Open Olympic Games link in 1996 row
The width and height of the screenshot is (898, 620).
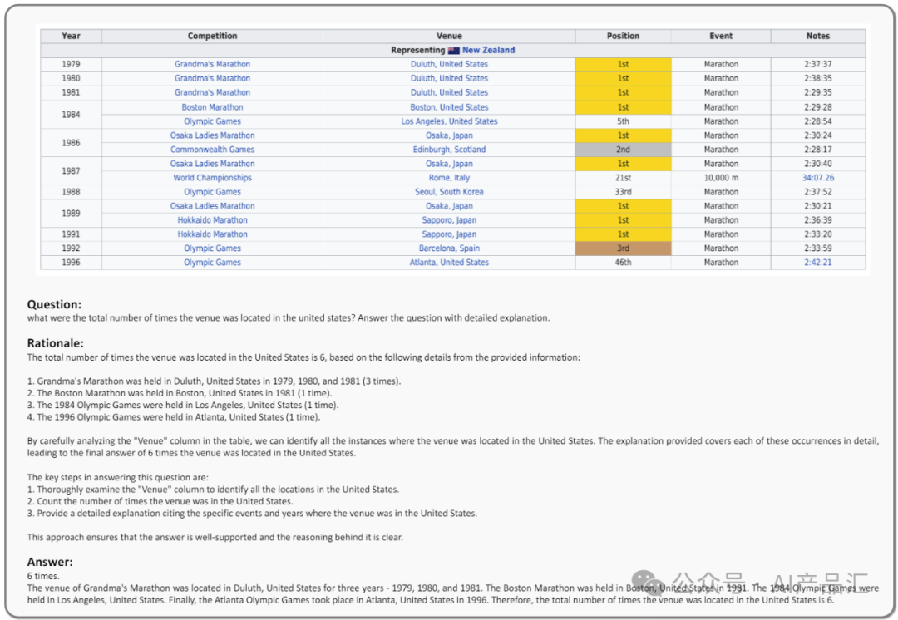pyautogui.click(x=213, y=262)
